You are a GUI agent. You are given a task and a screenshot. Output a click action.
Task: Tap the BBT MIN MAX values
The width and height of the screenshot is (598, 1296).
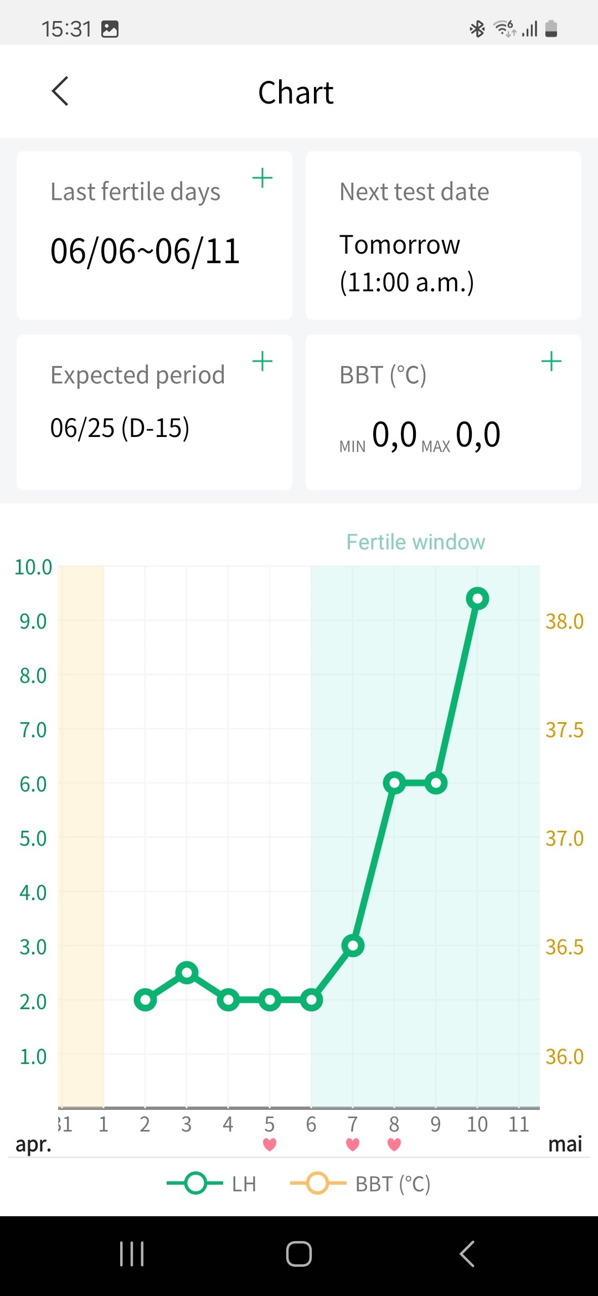pos(421,435)
